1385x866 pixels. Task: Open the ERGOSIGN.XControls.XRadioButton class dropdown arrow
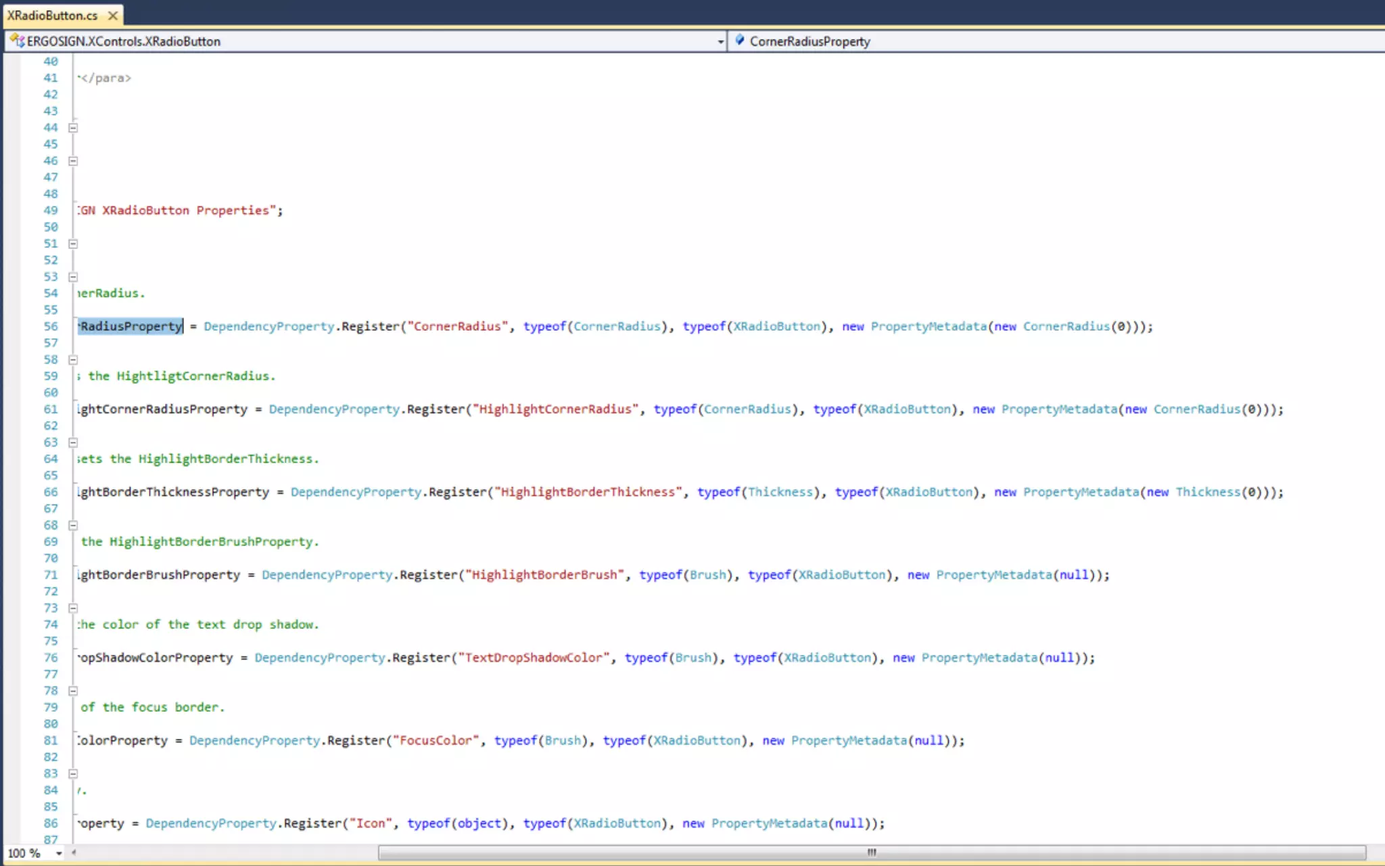(x=720, y=41)
